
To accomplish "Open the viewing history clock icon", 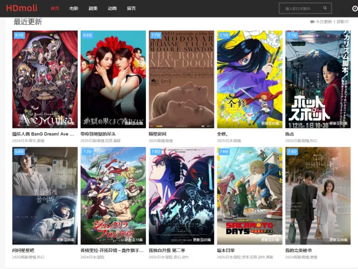I will [355, 8].
